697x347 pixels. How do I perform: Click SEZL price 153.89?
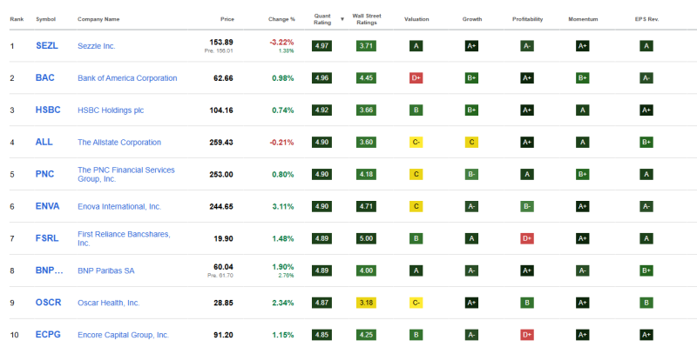tap(221, 42)
